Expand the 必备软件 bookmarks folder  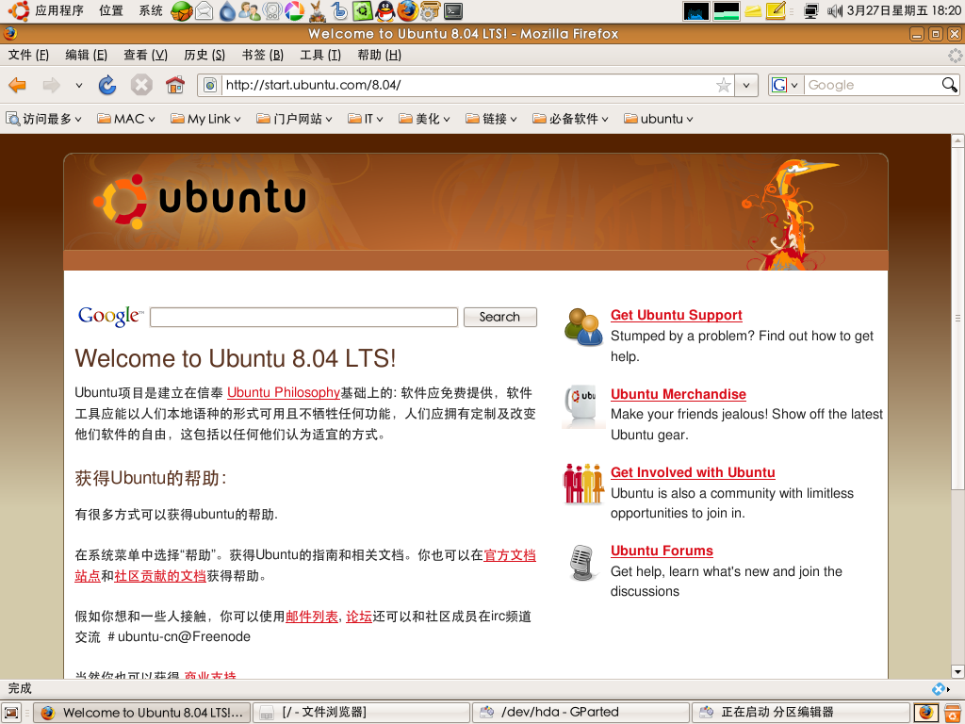(570, 119)
